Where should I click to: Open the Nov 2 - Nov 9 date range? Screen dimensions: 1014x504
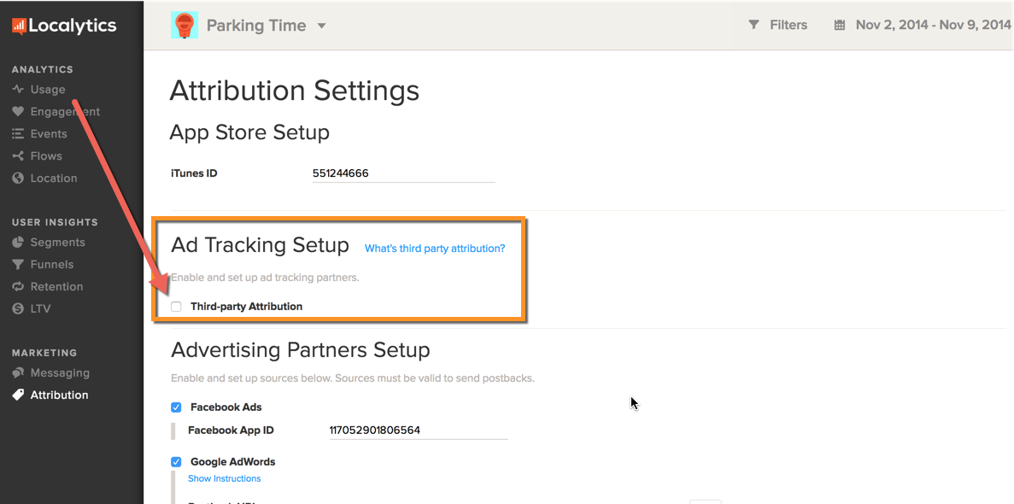point(933,26)
